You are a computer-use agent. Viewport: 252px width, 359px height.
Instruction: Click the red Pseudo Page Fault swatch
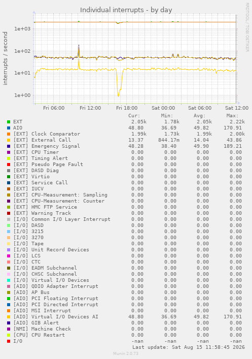click(9, 165)
